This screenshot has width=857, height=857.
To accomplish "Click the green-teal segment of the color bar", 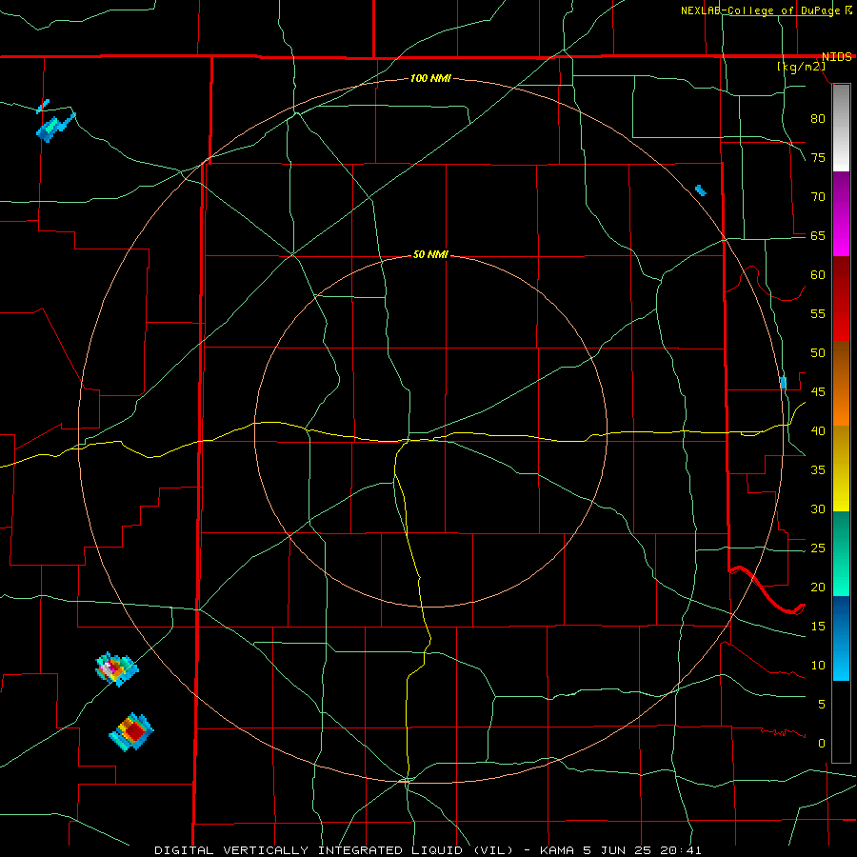I will click(x=841, y=553).
